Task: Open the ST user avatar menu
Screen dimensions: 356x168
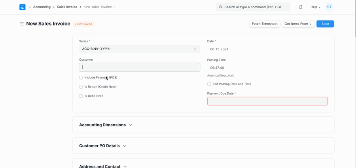Action: click(x=329, y=7)
